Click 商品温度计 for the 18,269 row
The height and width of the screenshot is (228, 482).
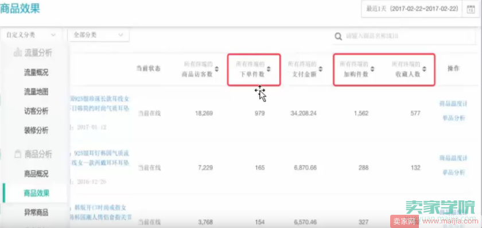coord(453,104)
